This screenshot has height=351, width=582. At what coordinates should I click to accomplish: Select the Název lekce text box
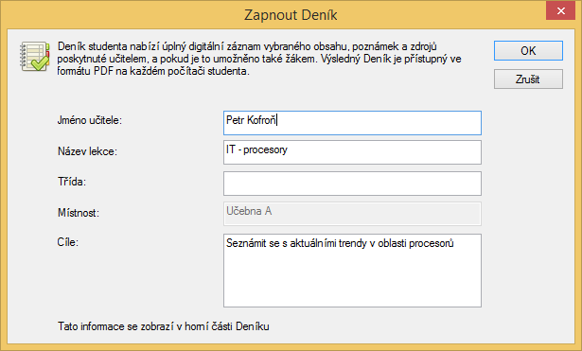pos(352,152)
